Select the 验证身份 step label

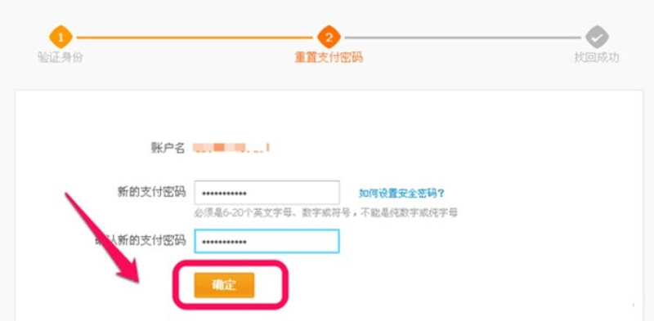click(x=60, y=57)
